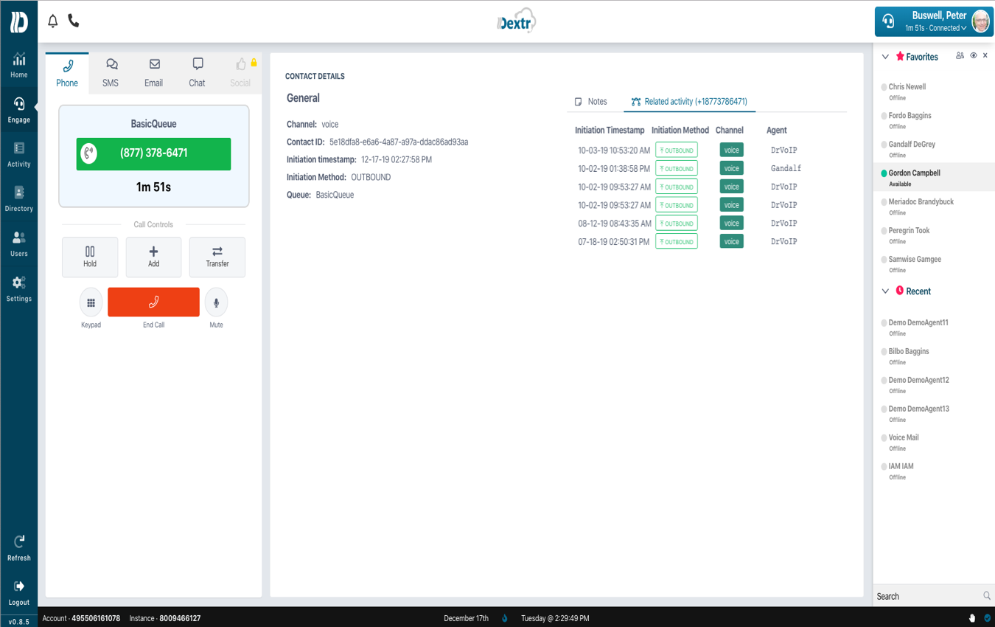This screenshot has height=627, width=995.
Task: Click the green (877) 378-6471 call button
Action: 153,153
